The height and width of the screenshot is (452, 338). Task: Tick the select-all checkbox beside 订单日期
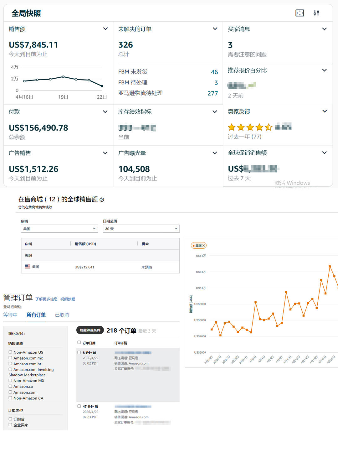point(79,342)
